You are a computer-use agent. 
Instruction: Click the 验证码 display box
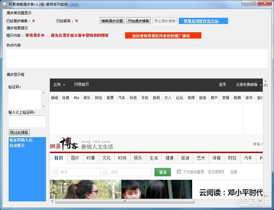coord(25,99)
